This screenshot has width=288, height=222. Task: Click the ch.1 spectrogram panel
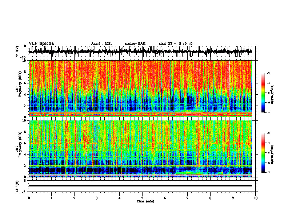point(140,89)
